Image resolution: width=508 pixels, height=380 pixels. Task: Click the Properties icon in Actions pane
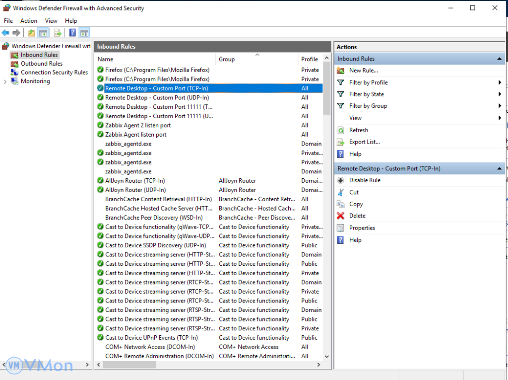340,228
